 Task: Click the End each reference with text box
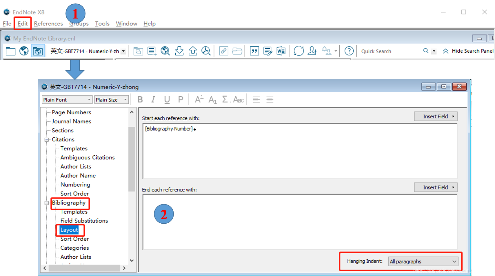(300, 222)
